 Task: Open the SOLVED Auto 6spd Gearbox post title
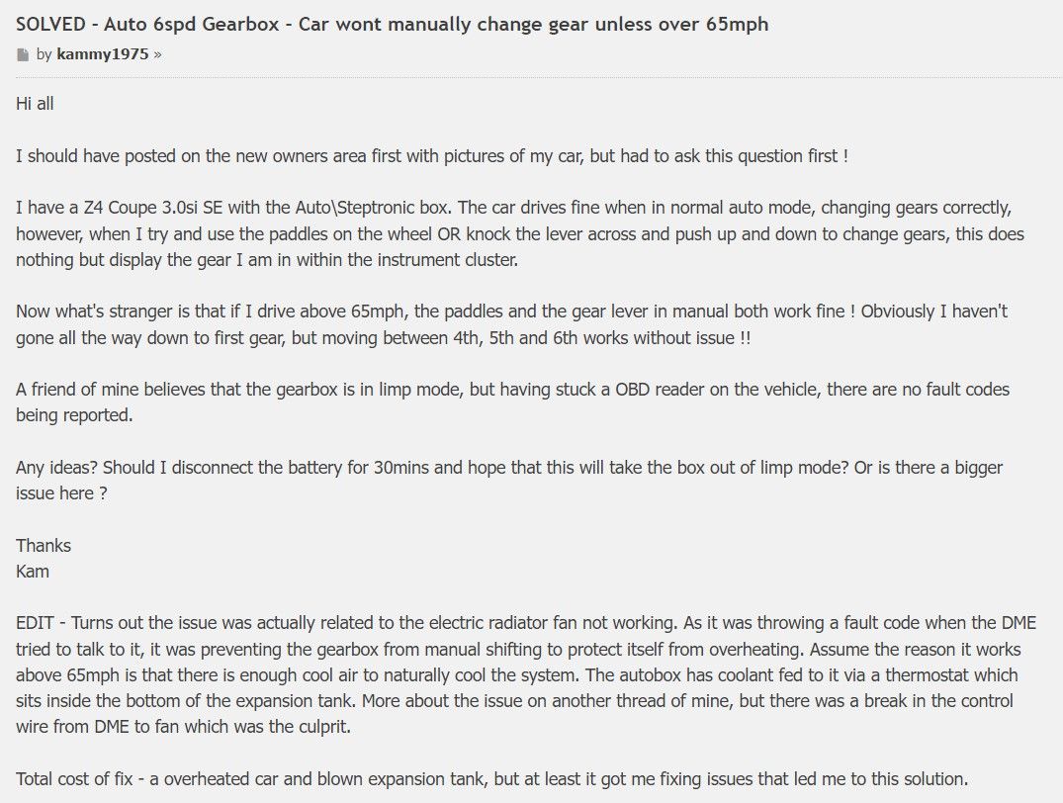(x=392, y=25)
